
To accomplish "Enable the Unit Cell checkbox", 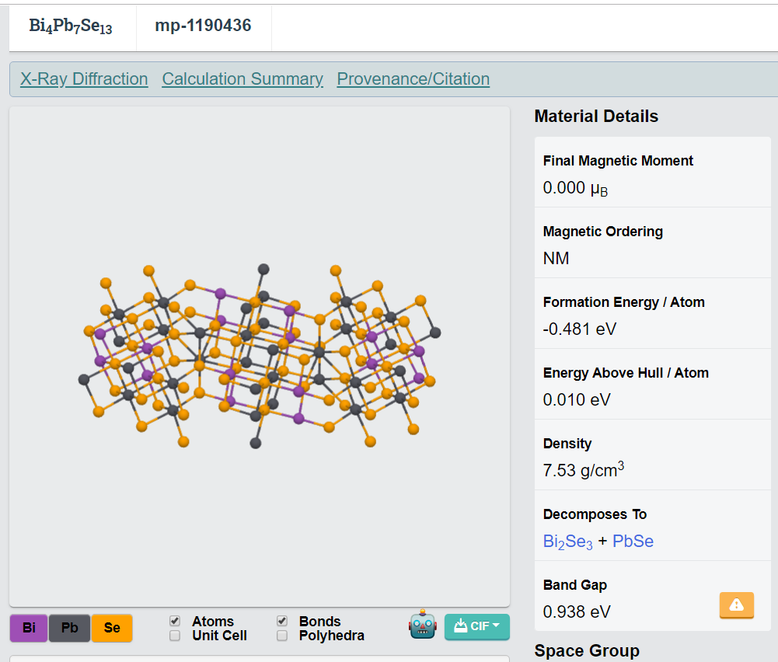I will pos(175,636).
